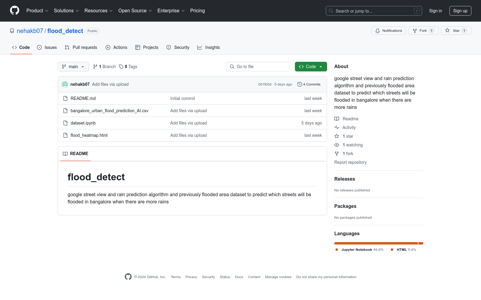Expand the Solutions menu
Viewport: 481px width, 300px height.
tap(66, 11)
